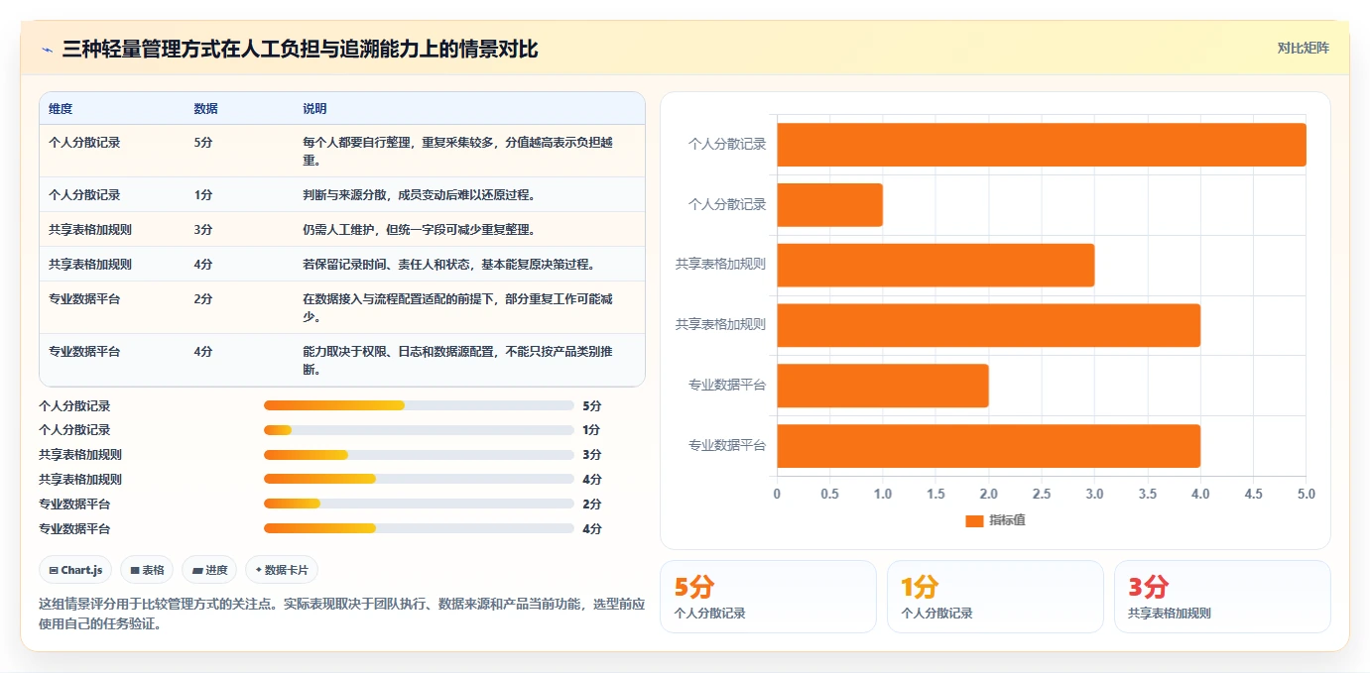Click the 共享表格加规则 progress bar showing 3分
Image resolution: width=1370 pixels, height=673 pixels.
click(419, 455)
